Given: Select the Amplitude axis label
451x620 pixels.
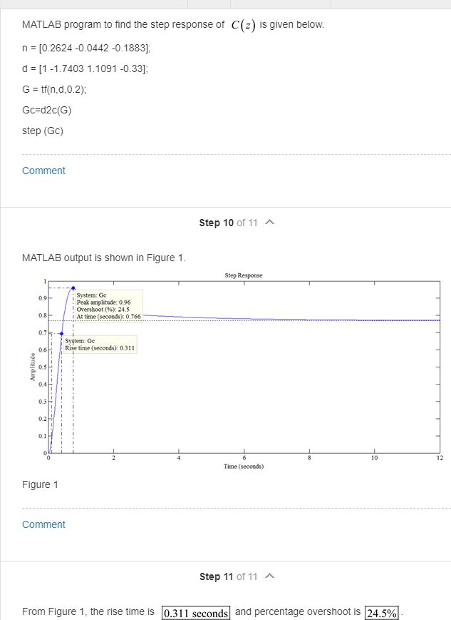Looking at the screenshot, I should pyautogui.click(x=33, y=367).
